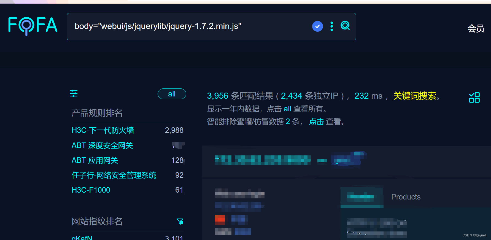Open the 会员 menu item

coord(476,29)
